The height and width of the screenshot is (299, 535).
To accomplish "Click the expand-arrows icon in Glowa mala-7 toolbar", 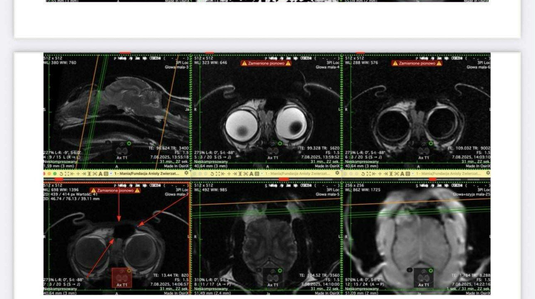I will tap(67, 174).
